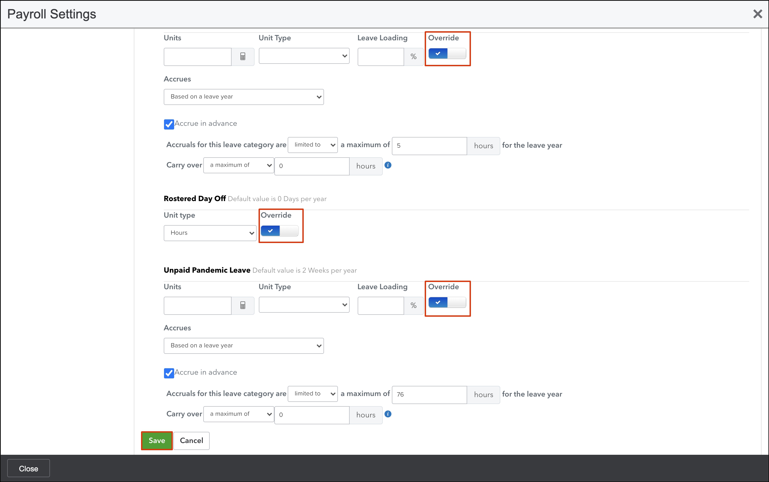
Task: Disable the topmost Override toggle
Action: pyautogui.click(x=447, y=54)
